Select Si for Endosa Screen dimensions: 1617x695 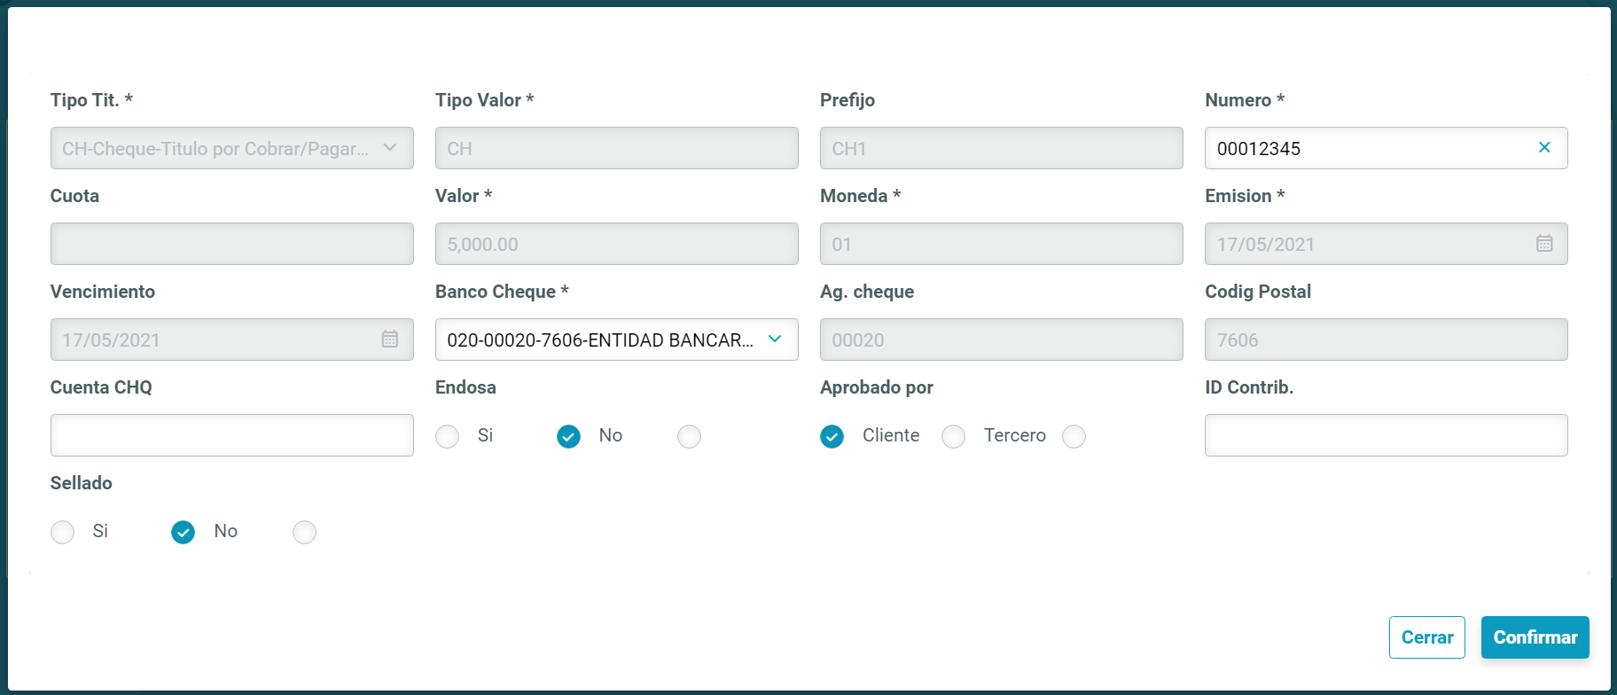coord(448,436)
